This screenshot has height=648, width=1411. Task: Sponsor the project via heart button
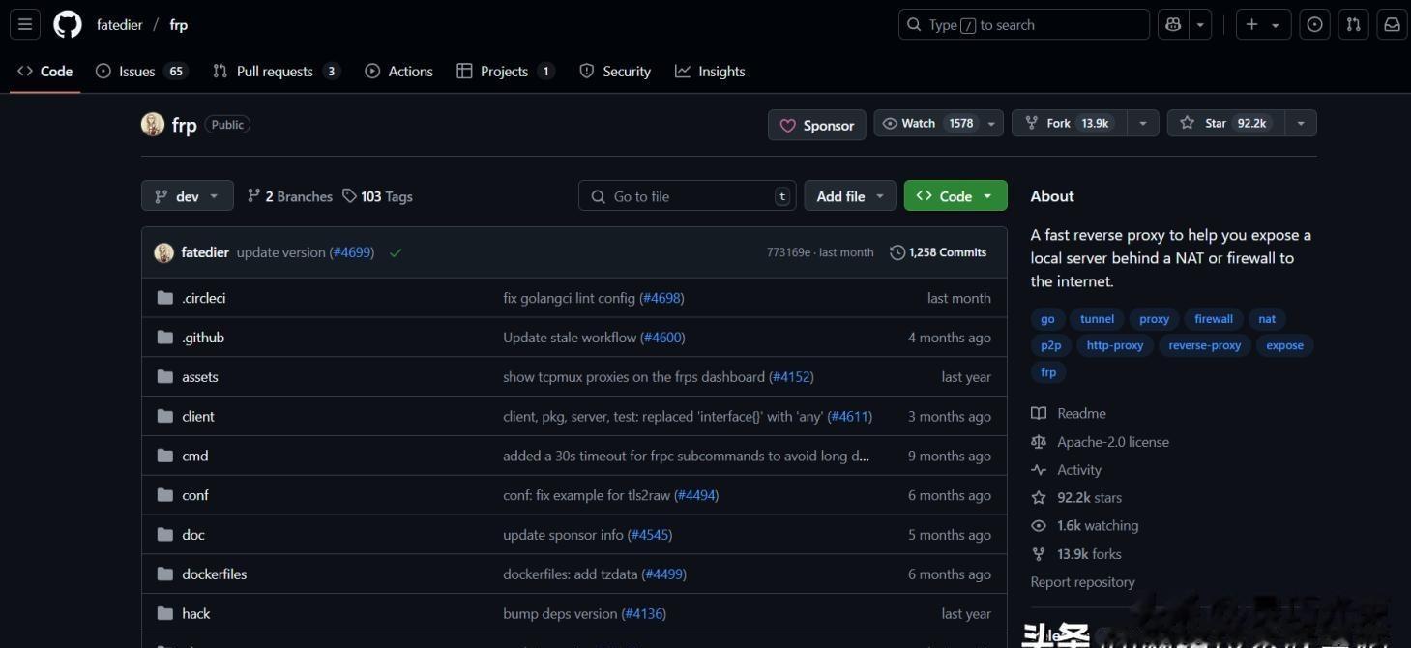coord(817,125)
